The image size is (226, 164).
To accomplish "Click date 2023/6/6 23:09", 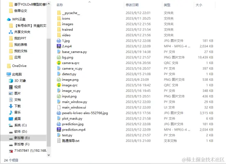I will click(x=137, y=80).
